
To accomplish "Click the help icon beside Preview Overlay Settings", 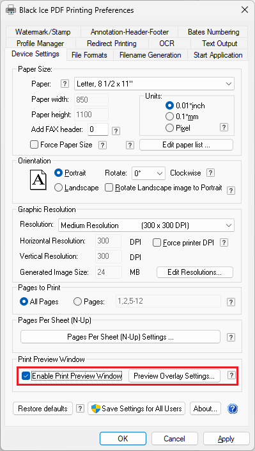I will click(x=231, y=375).
